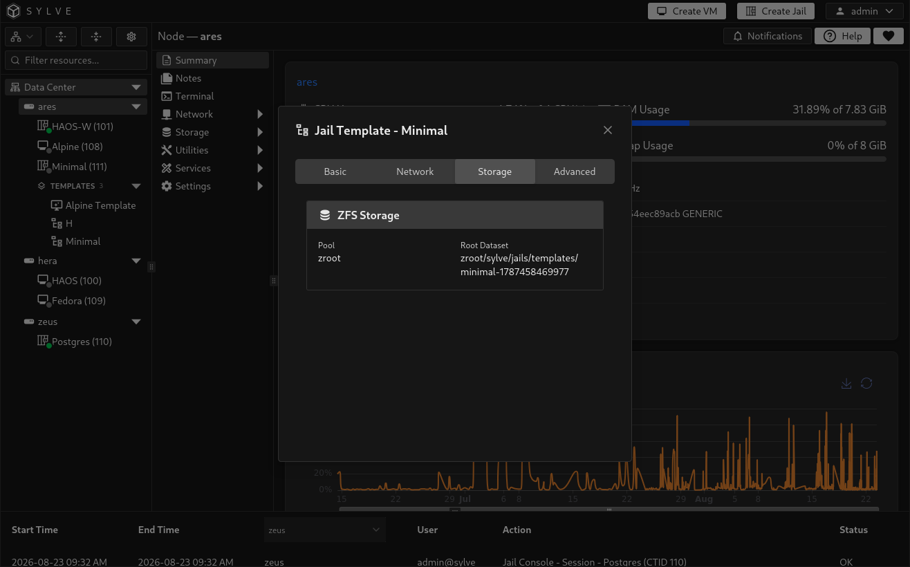Click the node menu resize handle
910x567 pixels.
click(x=274, y=281)
